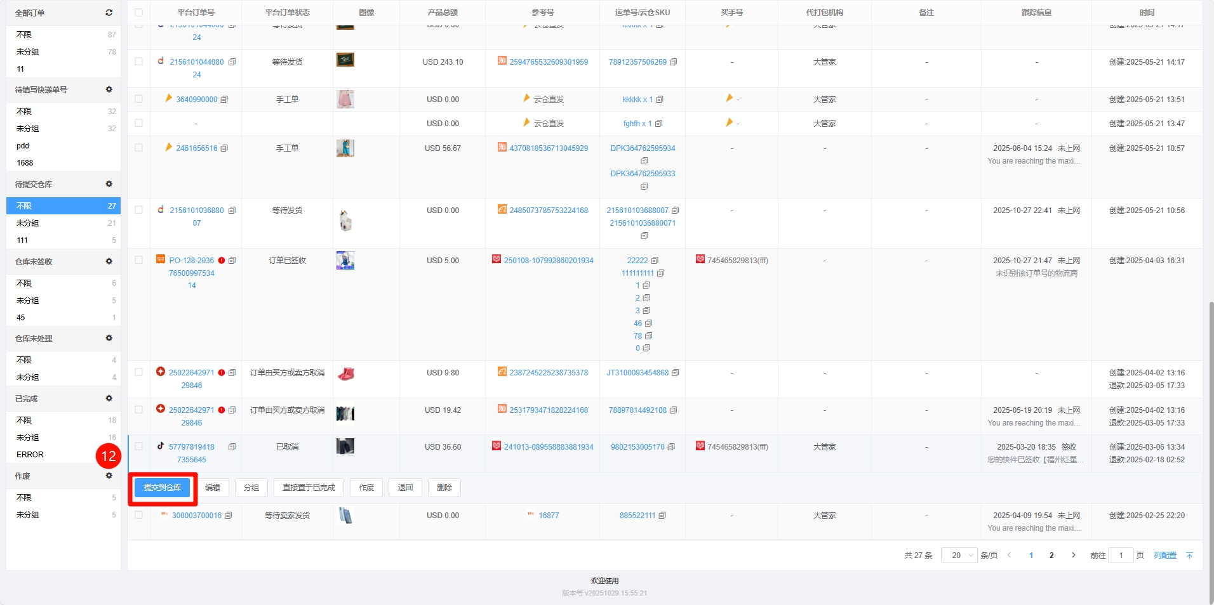Go to next page using right chevron
Image resolution: width=1214 pixels, height=605 pixels.
[1074, 556]
